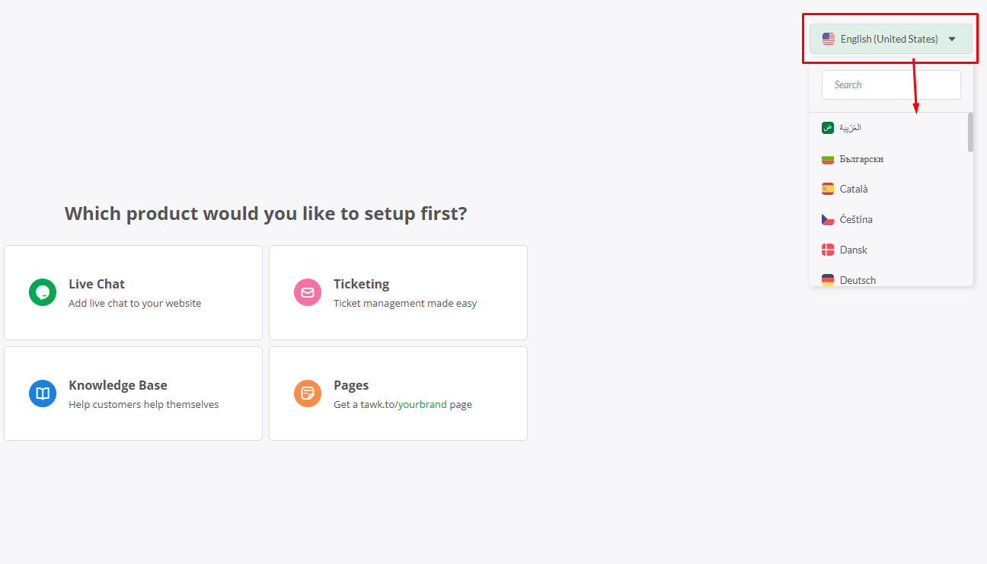Click the Arabic language flag icon
The width and height of the screenshot is (987, 564).
[x=828, y=128]
